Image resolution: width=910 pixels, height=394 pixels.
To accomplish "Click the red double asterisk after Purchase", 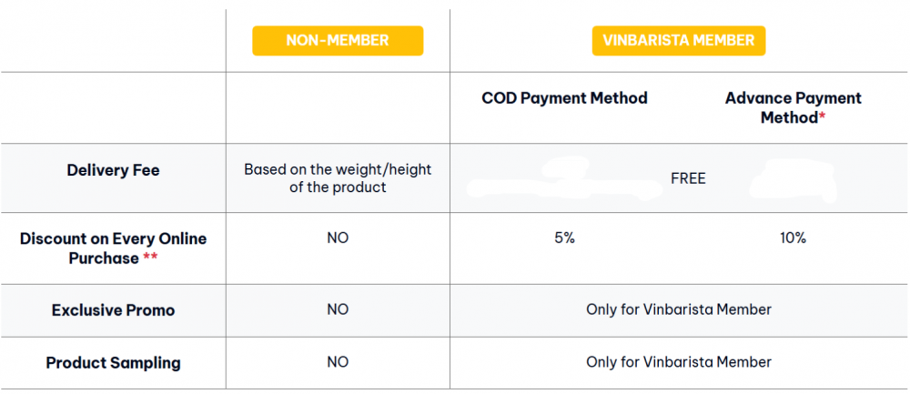I will pyautogui.click(x=150, y=258).
